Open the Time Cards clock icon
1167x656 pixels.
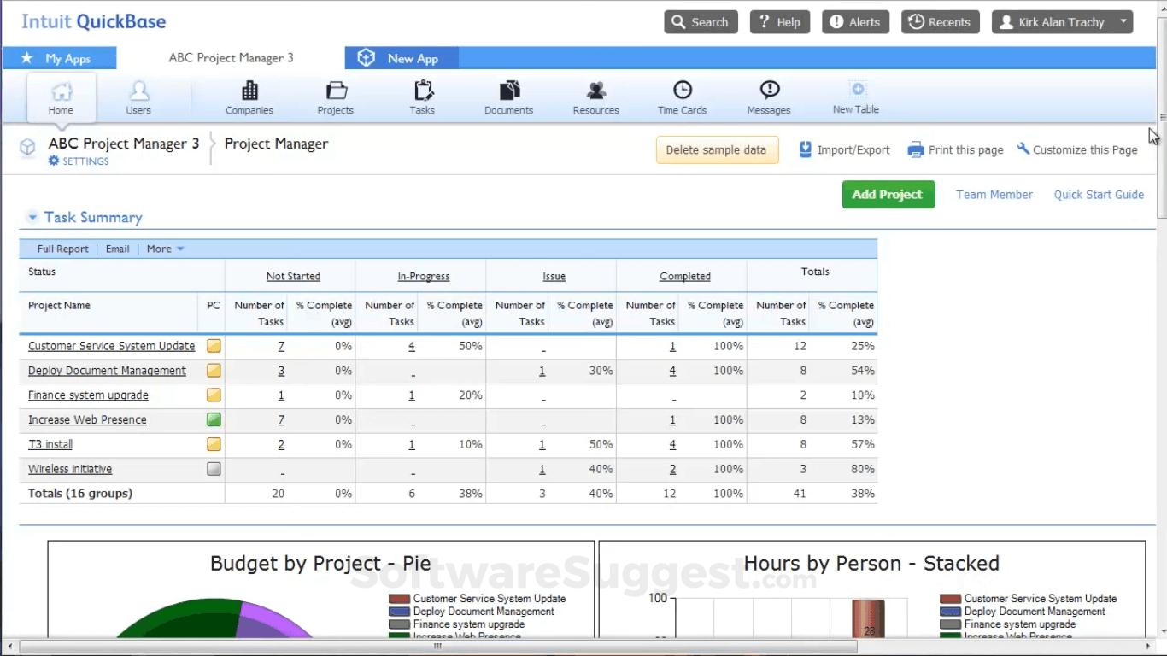coord(682,91)
